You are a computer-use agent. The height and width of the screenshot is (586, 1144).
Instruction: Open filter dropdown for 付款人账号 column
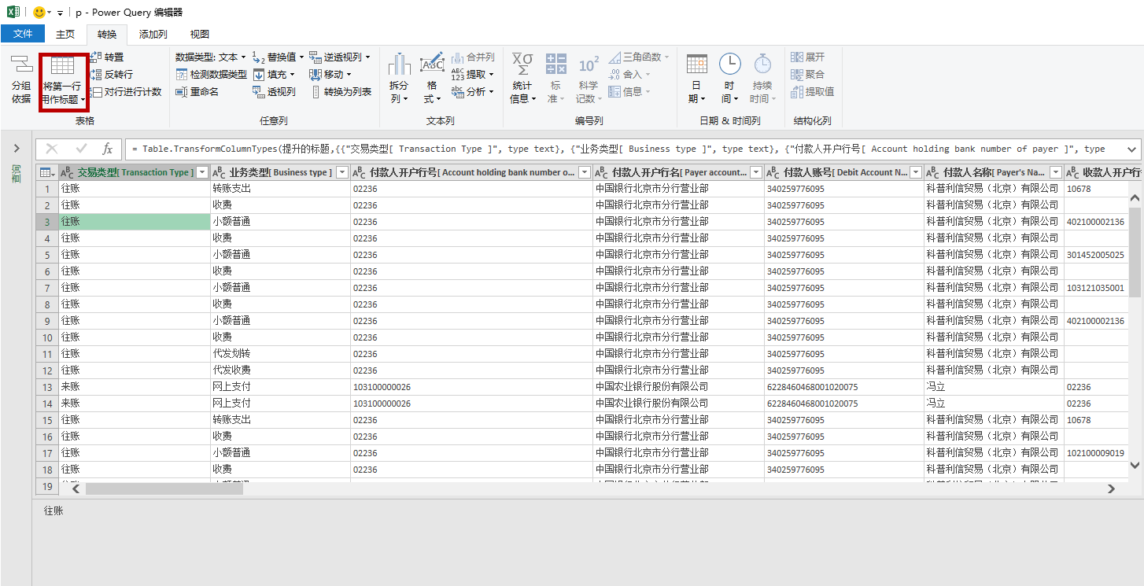[915, 172]
